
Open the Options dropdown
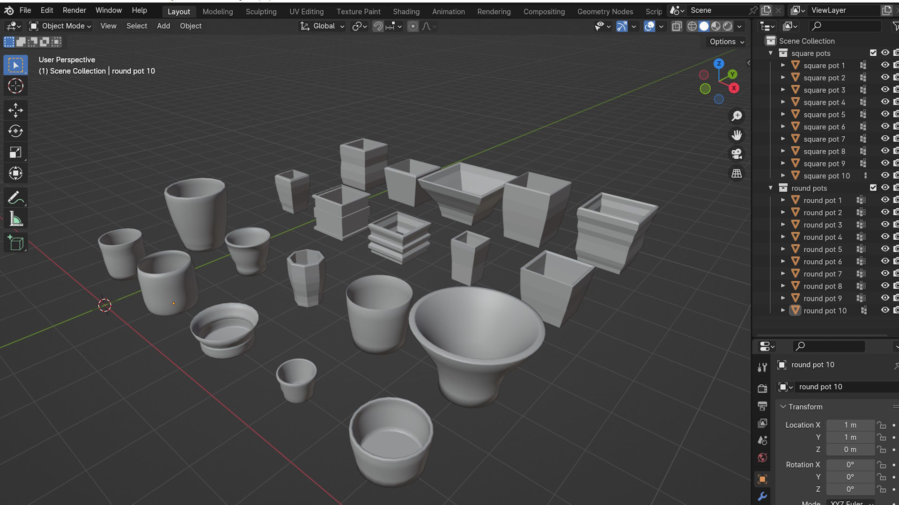(726, 42)
